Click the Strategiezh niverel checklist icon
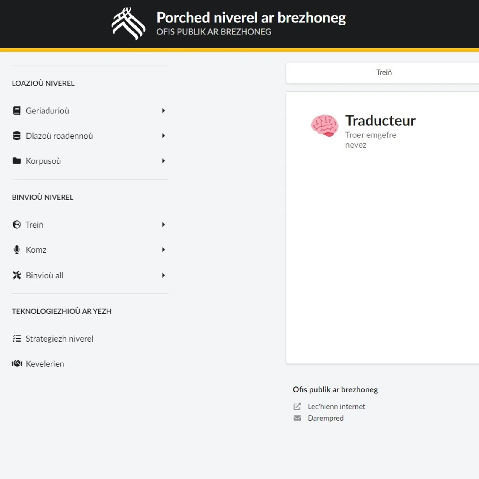This screenshot has width=479, height=479. click(x=17, y=339)
